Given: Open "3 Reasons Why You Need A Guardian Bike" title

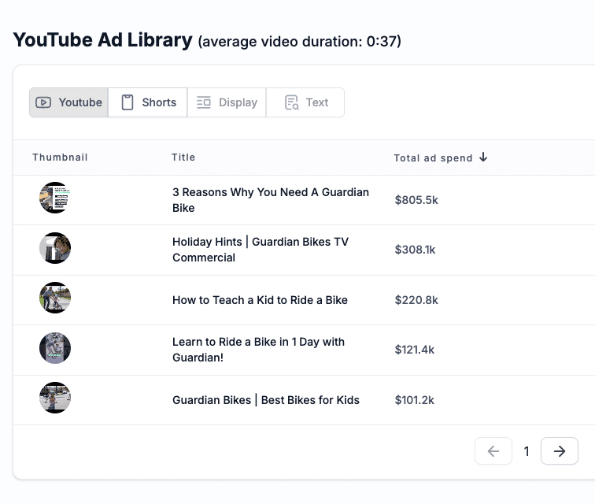Looking at the screenshot, I should click(271, 200).
